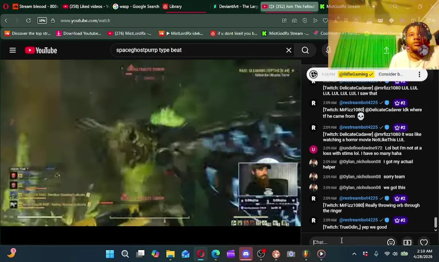
Task: Switch to Stream bleood tab
Action: click(35, 6)
